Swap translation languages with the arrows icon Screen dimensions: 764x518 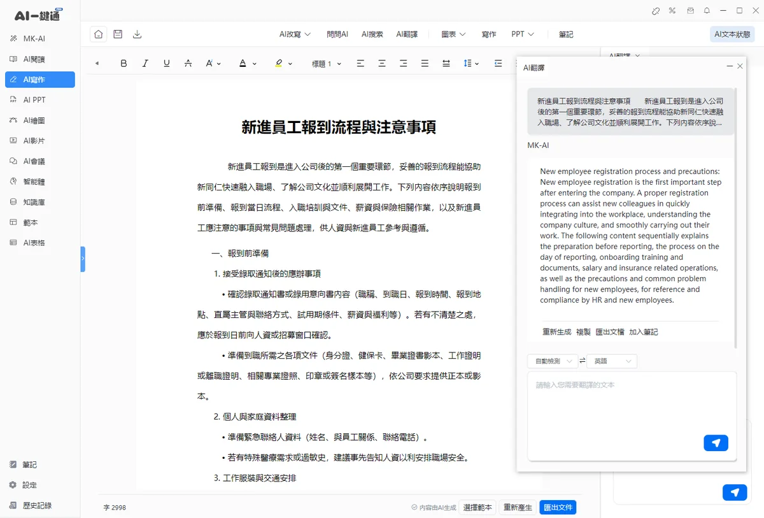(x=583, y=361)
